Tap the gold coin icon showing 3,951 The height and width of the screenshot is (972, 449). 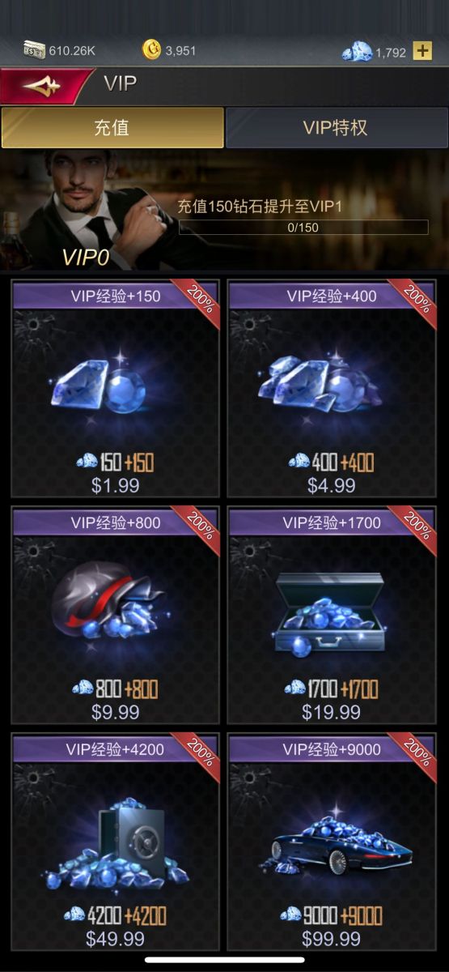pos(151,50)
